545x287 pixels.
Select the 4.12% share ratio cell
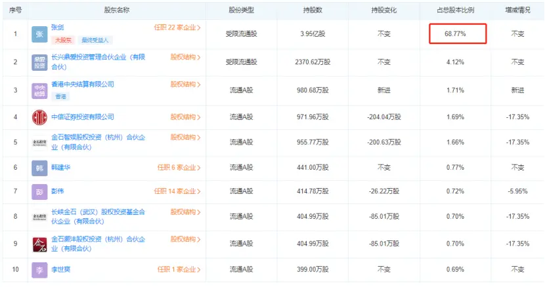coord(455,62)
